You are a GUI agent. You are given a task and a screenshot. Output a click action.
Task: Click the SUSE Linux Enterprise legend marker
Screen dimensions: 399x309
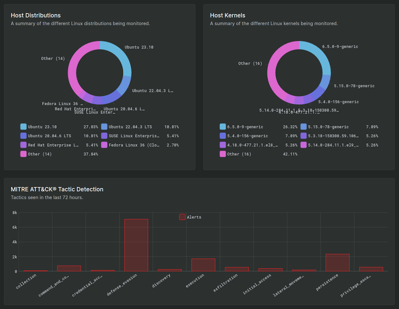point(104,136)
